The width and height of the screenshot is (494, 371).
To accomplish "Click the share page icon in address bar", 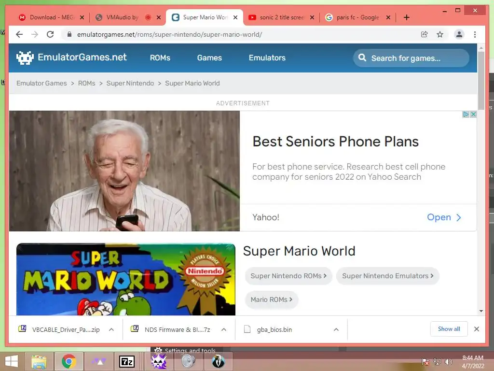I will pyautogui.click(x=425, y=34).
